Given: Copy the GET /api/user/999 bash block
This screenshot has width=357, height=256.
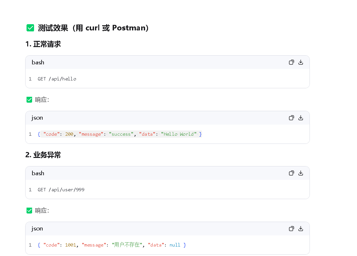Looking at the screenshot, I should tap(291, 173).
